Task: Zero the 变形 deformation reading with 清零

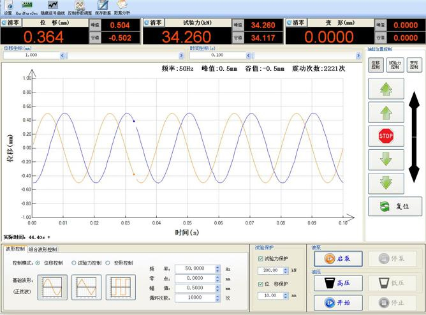Action: point(297,22)
